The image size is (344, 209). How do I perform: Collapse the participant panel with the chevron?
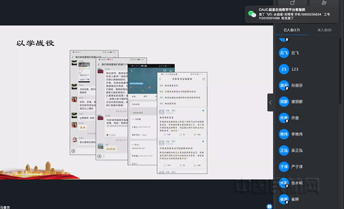pos(270,102)
